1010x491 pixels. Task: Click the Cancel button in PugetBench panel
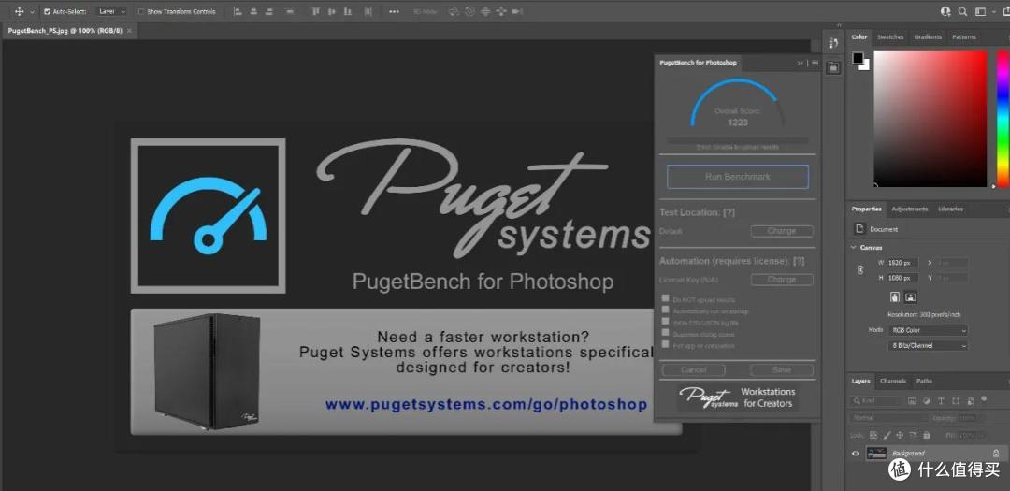tap(694, 369)
